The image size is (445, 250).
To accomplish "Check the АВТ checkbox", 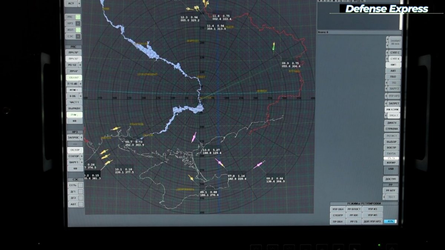I will [80, 204].
